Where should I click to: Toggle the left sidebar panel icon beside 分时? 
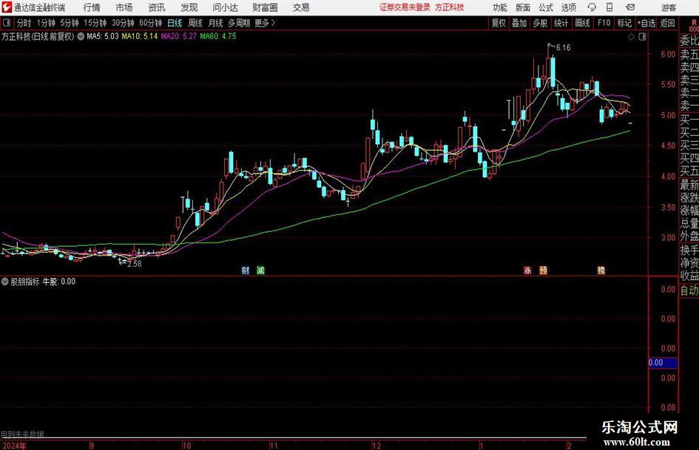click(x=7, y=23)
